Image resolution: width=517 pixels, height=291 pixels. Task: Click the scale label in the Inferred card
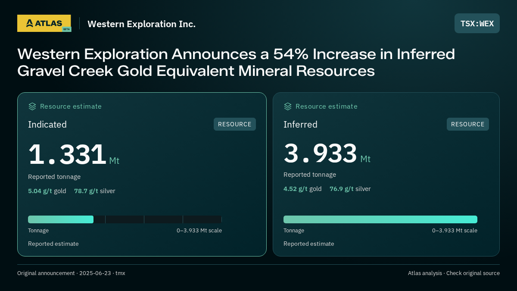click(455, 231)
